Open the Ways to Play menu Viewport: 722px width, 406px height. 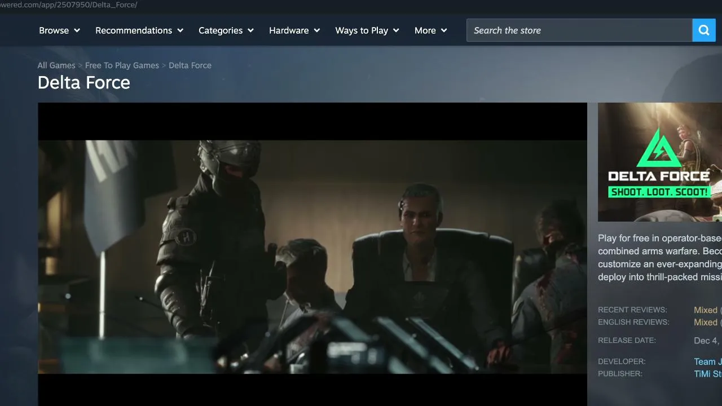point(367,30)
